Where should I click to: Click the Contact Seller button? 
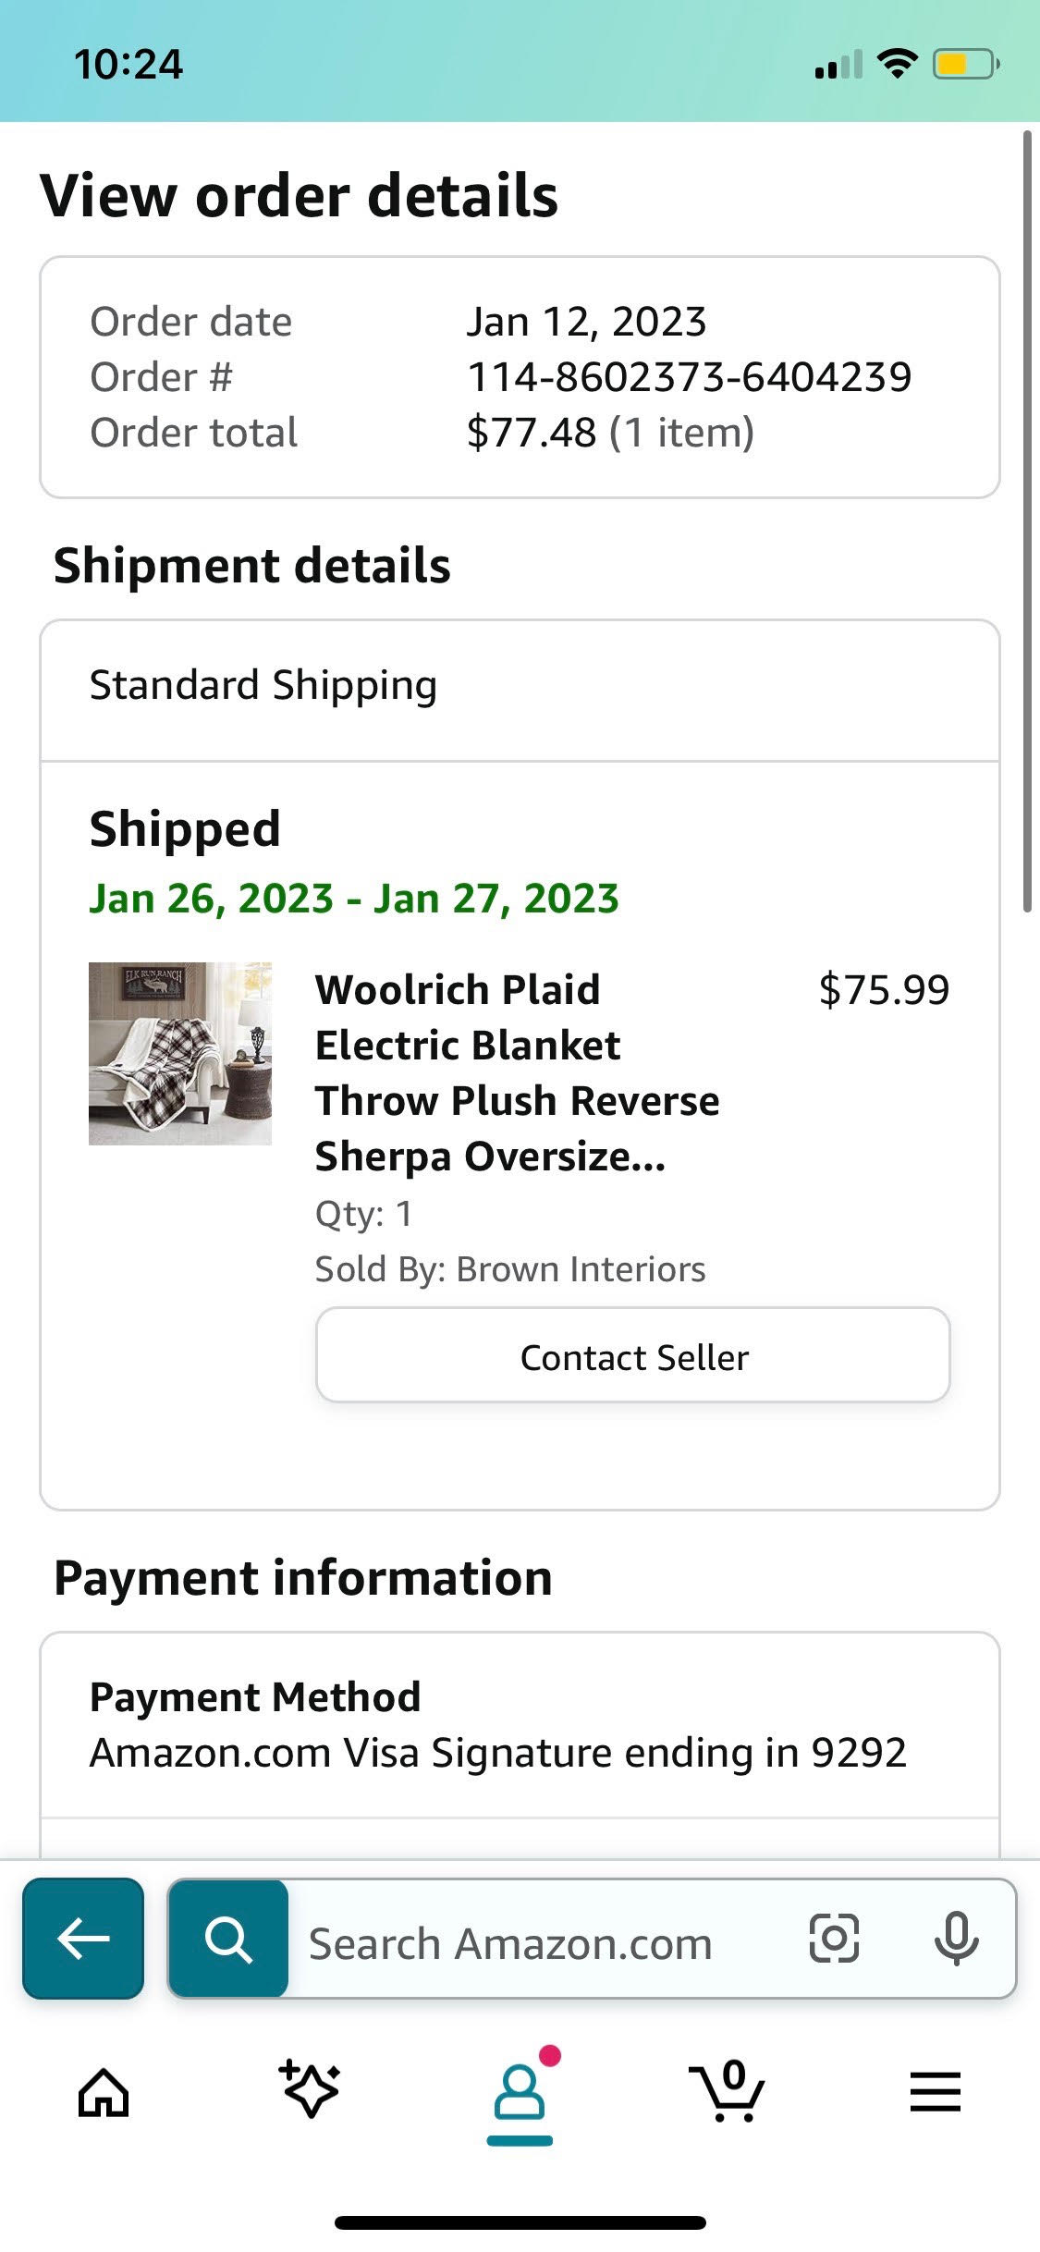click(x=633, y=1355)
